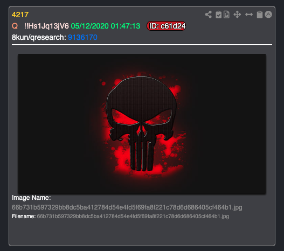Click the image file icon

[x=226, y=15]
